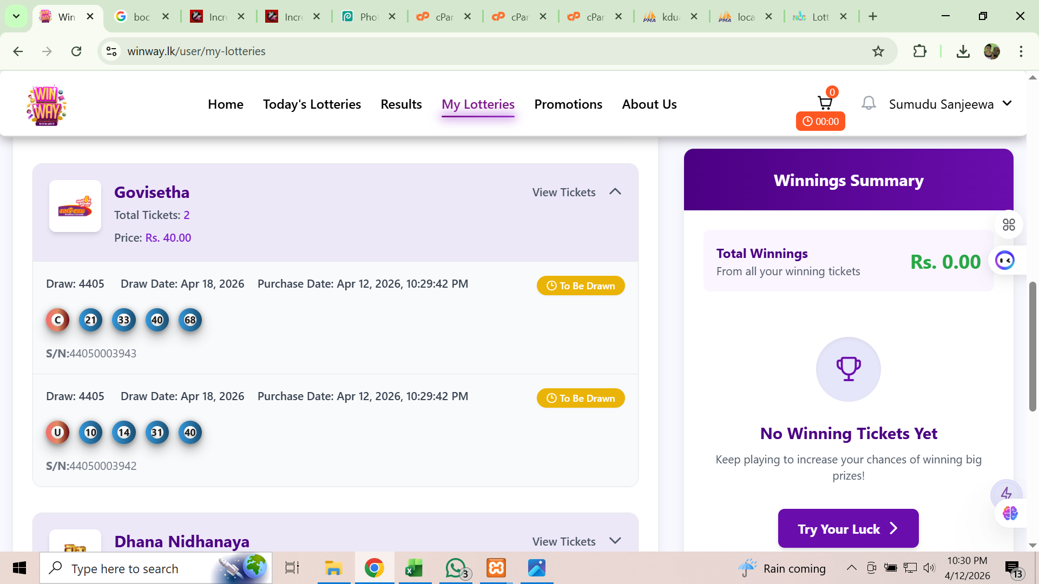
Task: Open Chrome downloads icon
Action: point(963,51)
